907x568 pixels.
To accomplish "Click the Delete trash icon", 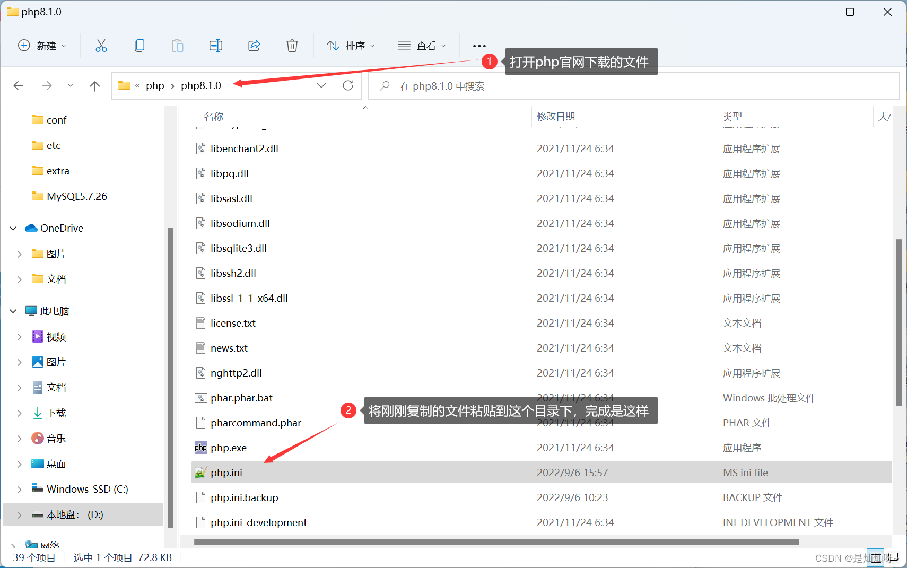I will [292, 46].
